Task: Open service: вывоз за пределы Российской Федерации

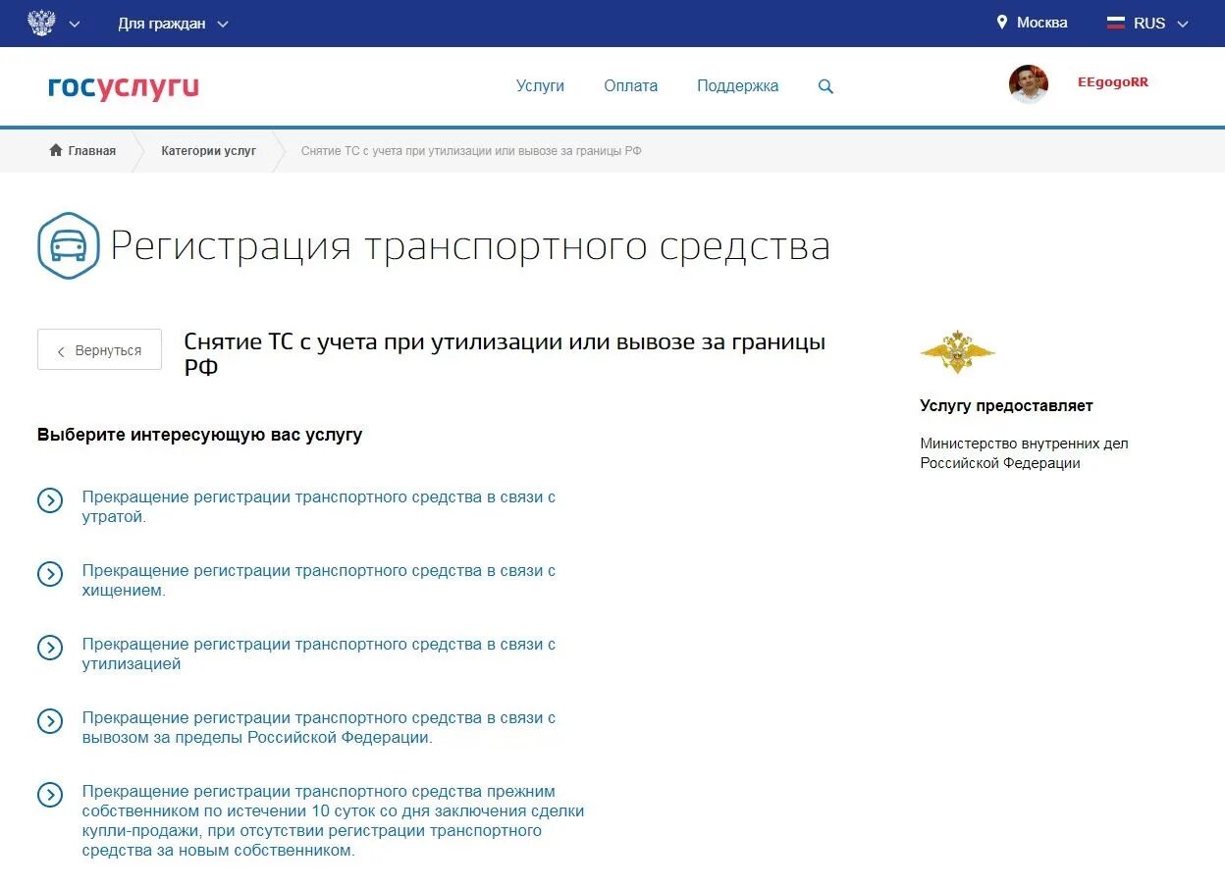Action: 319,728
